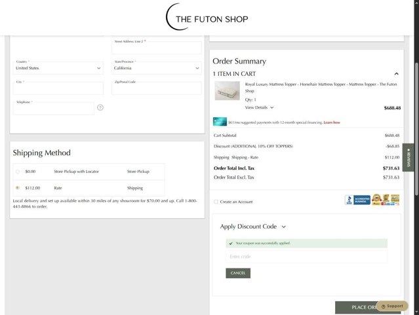419x315 pixels.
Task: Click the Learn how financing link
Action: click(332, 122)
